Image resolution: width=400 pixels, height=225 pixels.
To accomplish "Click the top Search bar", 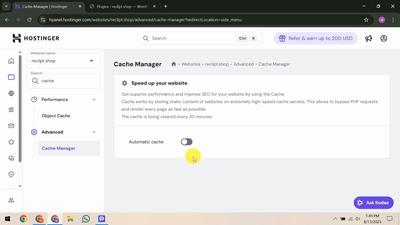I will tap(200, 38).
